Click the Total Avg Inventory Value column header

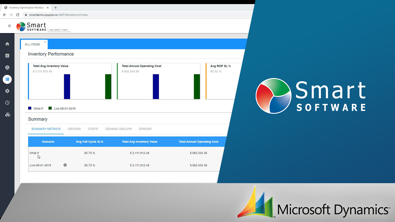(x=139, y=142)
